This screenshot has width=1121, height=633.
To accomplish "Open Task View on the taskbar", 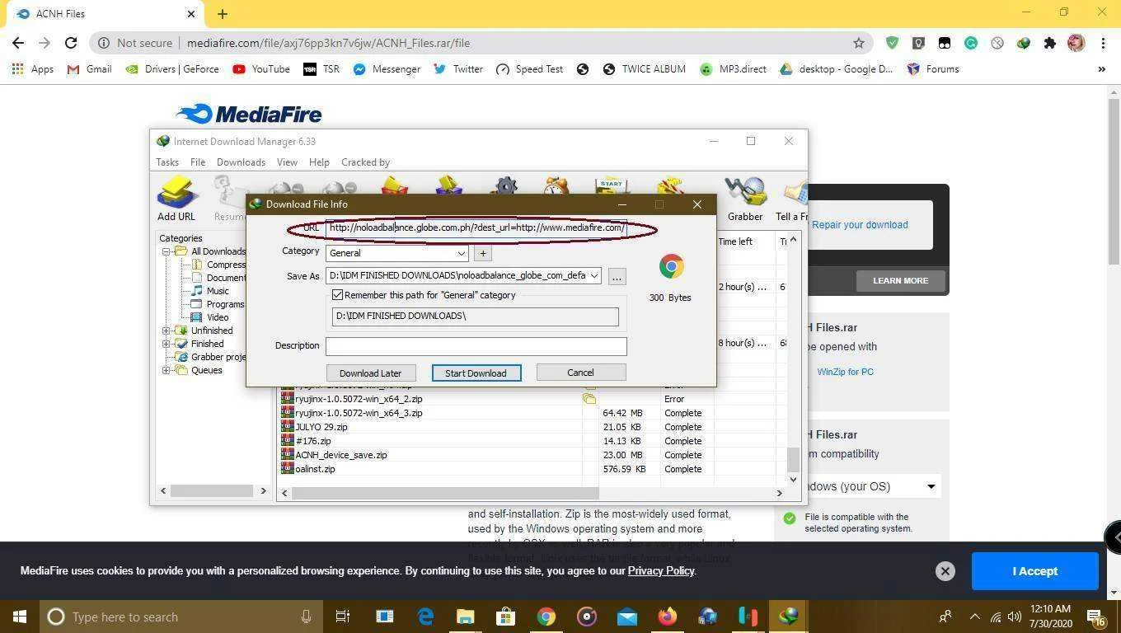I will pos(343,617).
